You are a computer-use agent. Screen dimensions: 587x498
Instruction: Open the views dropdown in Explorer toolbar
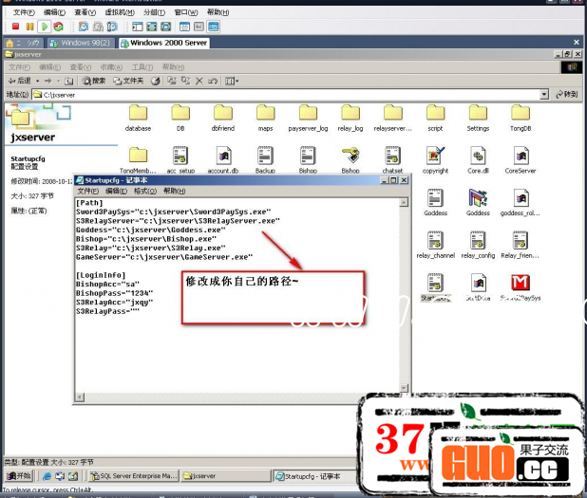(x=231, y=81)
